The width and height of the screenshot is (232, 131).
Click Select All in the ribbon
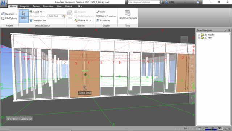36,12
